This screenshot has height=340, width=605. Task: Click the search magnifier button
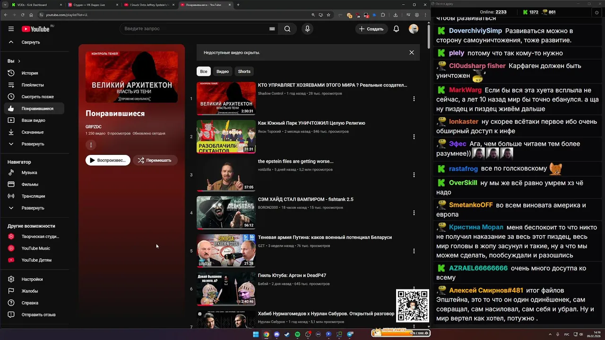[287, 29]
